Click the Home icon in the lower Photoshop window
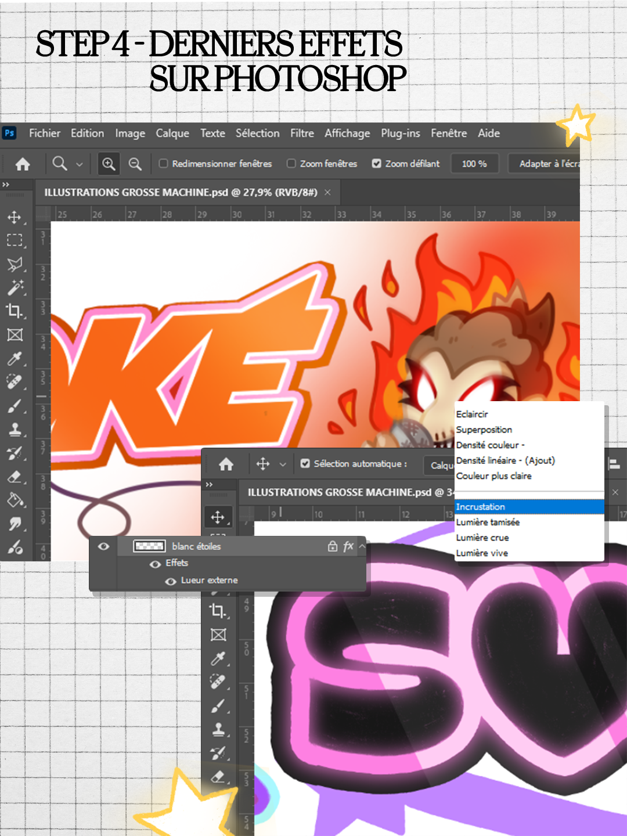The image size is (627, 836). click(226, 464)
